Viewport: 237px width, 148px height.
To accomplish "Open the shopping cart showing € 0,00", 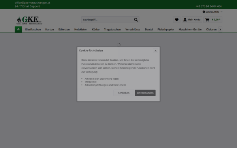I will click(213, 20).
